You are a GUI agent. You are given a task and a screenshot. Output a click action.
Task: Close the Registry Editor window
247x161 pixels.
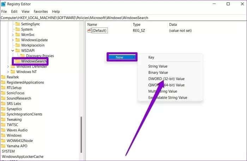(242, 4)
